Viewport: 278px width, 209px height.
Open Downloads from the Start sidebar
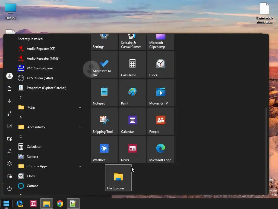(x=10, y=101)
